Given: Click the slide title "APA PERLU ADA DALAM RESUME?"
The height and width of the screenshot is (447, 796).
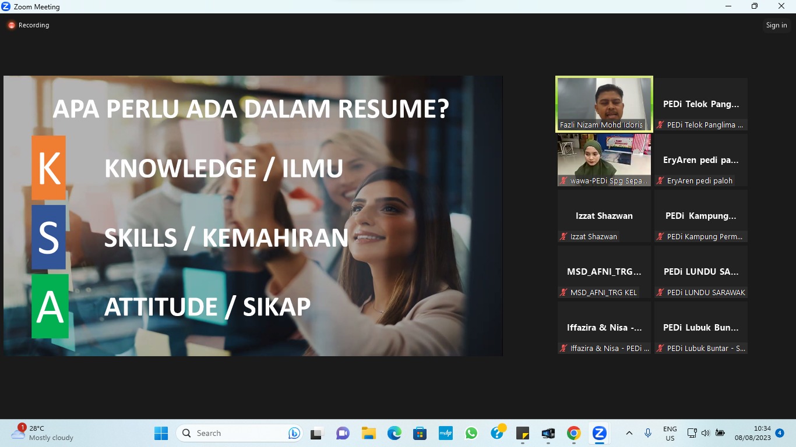Looking at the screenshot, I should click(251, 109).
